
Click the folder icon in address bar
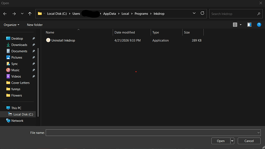tap(40, 13)
